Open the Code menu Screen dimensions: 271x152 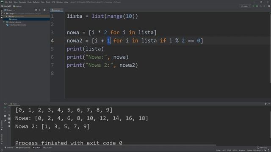pyautogui.click(x=30, y=2)
